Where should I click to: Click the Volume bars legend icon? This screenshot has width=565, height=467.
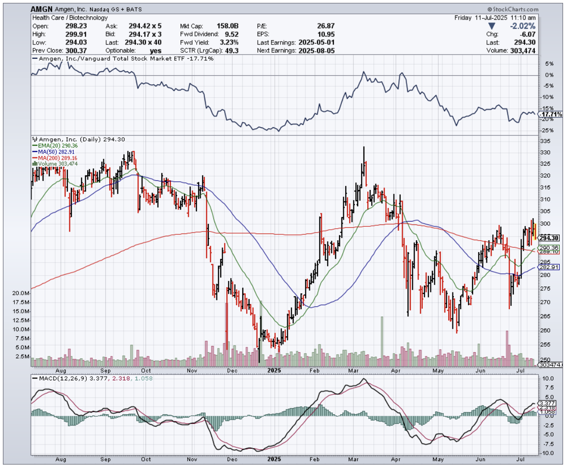pos(34,163)
